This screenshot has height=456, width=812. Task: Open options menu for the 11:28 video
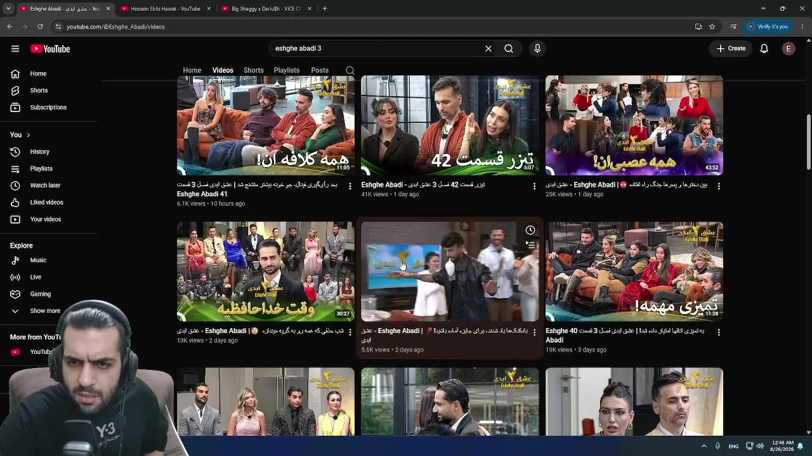pyautogui.click(x=719, y=332)
